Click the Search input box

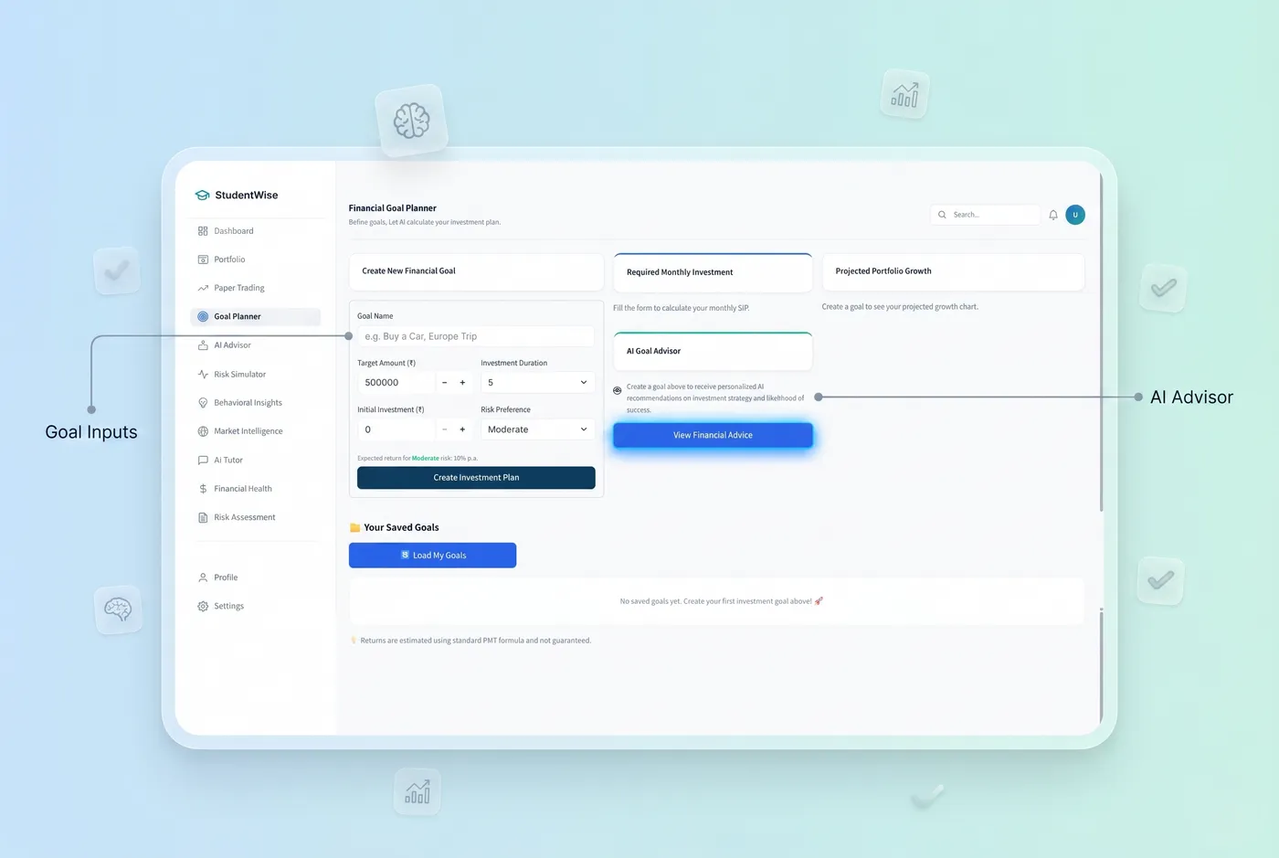pyautogui.click(x=986, y=215)
